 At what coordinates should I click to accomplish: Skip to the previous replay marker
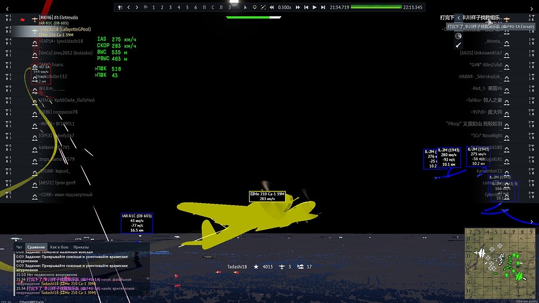coord(306,7)
